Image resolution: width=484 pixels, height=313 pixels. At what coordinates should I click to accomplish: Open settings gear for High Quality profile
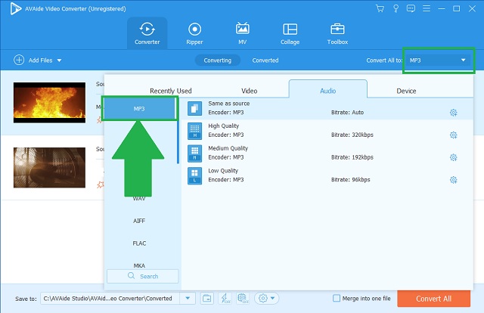pos(453,135)
